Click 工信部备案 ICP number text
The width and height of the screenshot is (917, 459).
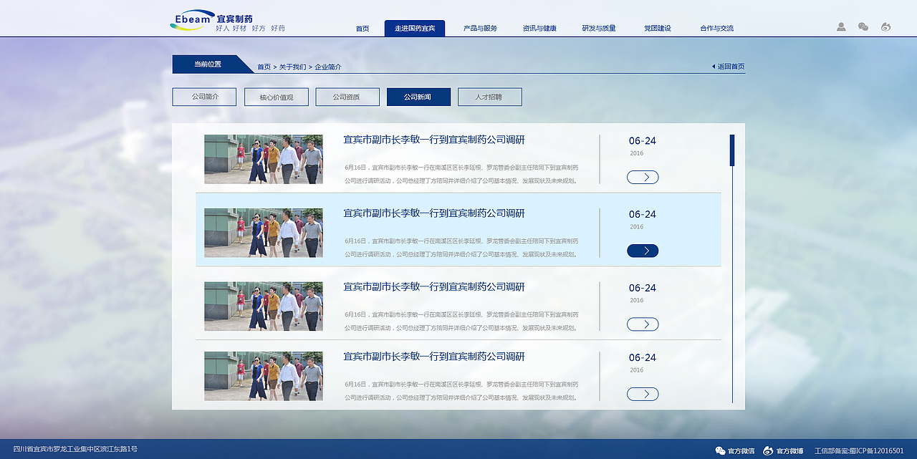tap(859, 450)
